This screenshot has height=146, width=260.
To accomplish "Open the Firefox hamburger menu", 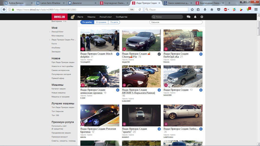I will 256,10.
